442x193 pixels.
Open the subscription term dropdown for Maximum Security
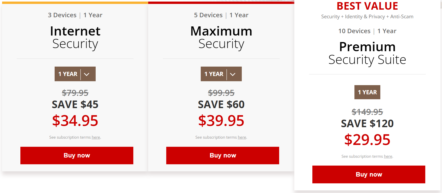[221, 74]
